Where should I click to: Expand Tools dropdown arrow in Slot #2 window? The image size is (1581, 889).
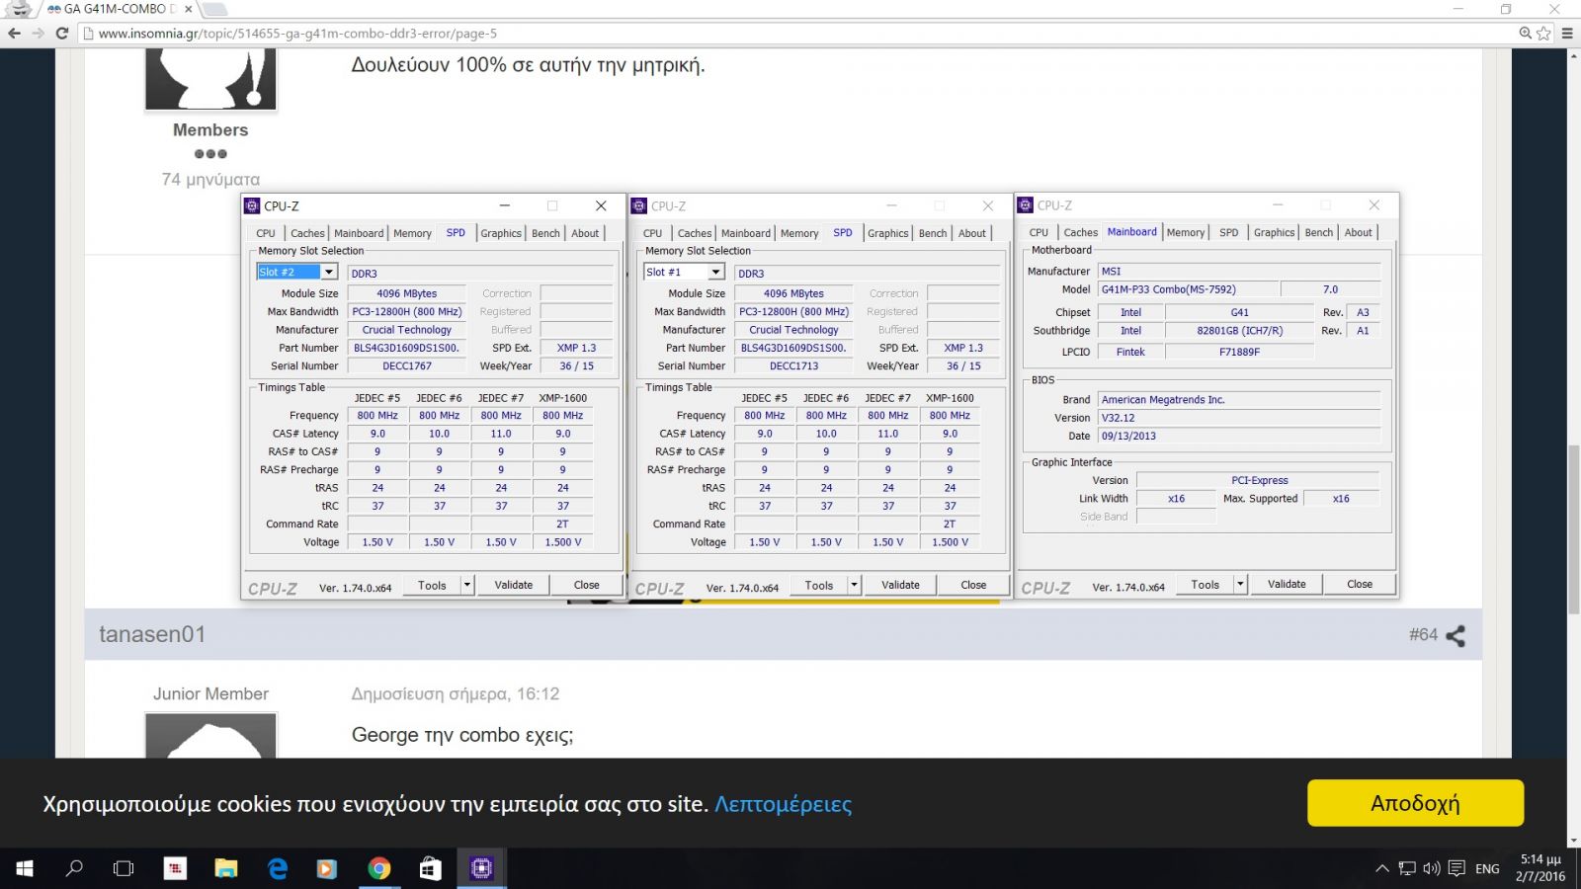coord(467,585)
